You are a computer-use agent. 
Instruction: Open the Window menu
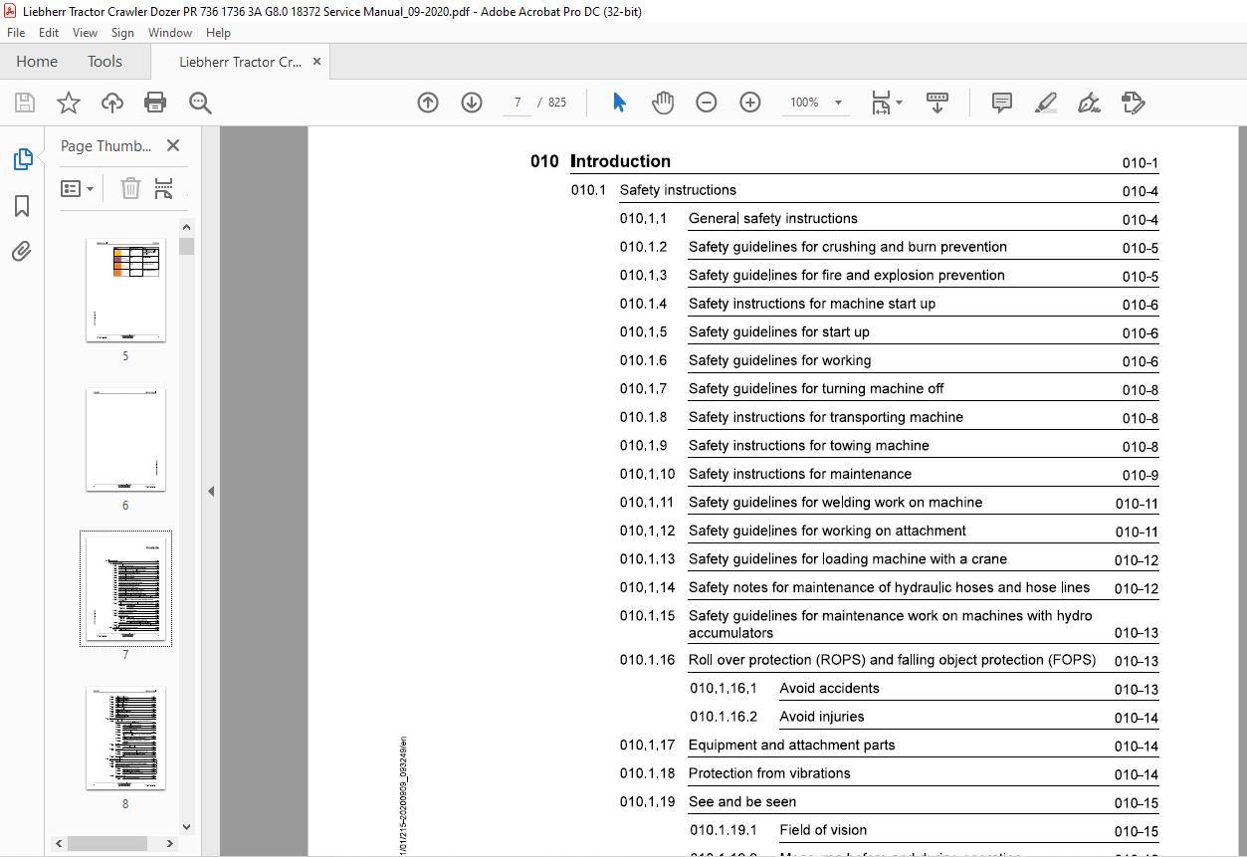170,33
